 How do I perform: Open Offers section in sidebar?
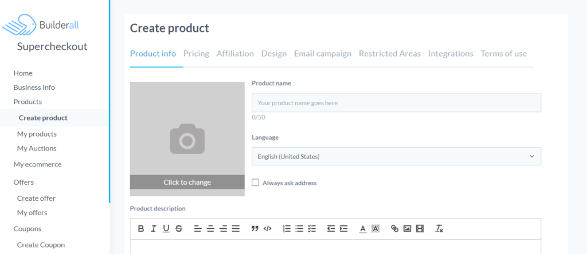pyautogui.click(x=24, y=182)
